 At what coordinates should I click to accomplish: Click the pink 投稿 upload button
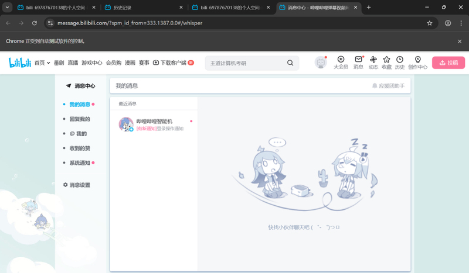coord(448,63)
